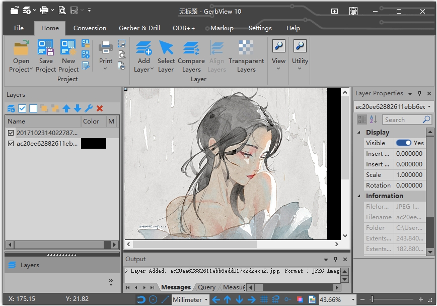Uncheck the ac20ee62882611eb layer checkbox
Viewport: 437px width, 306px height.
(x=11, y=144)
